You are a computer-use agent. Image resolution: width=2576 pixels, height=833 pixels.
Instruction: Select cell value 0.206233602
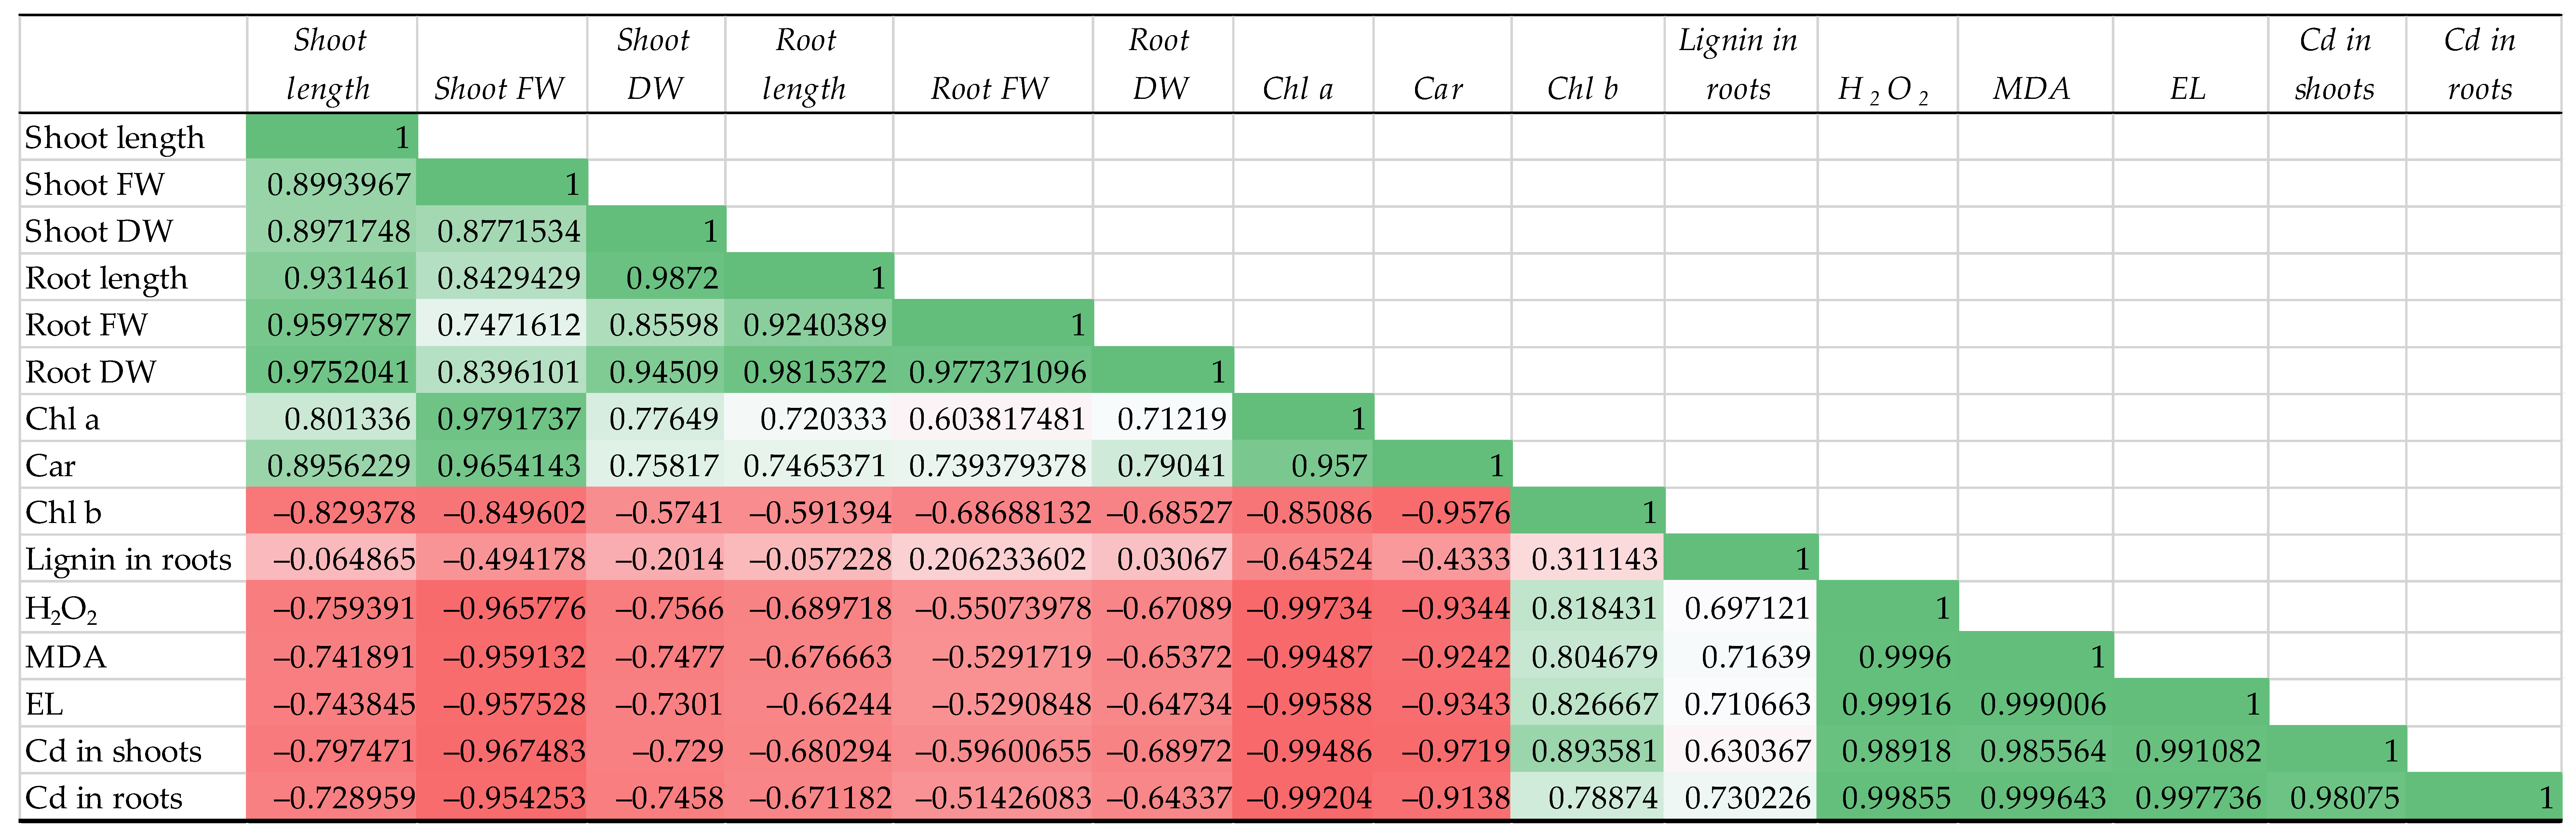pyautogui.click(x=997, y=559)
